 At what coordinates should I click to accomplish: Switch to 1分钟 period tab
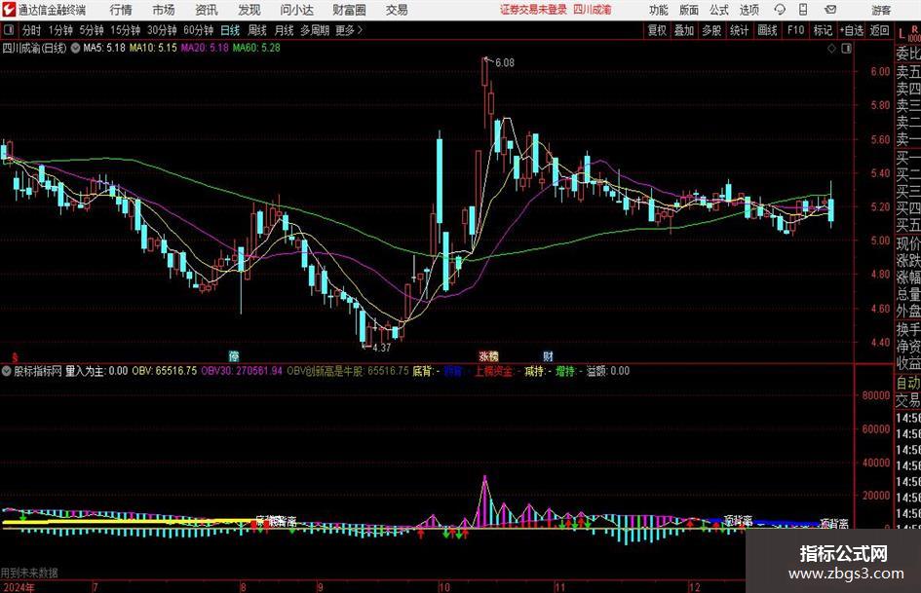[x=59, y=30]
